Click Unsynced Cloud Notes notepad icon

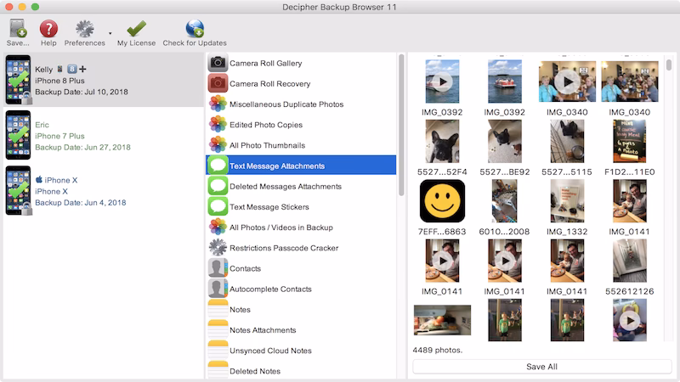click(x=218, y=351)
